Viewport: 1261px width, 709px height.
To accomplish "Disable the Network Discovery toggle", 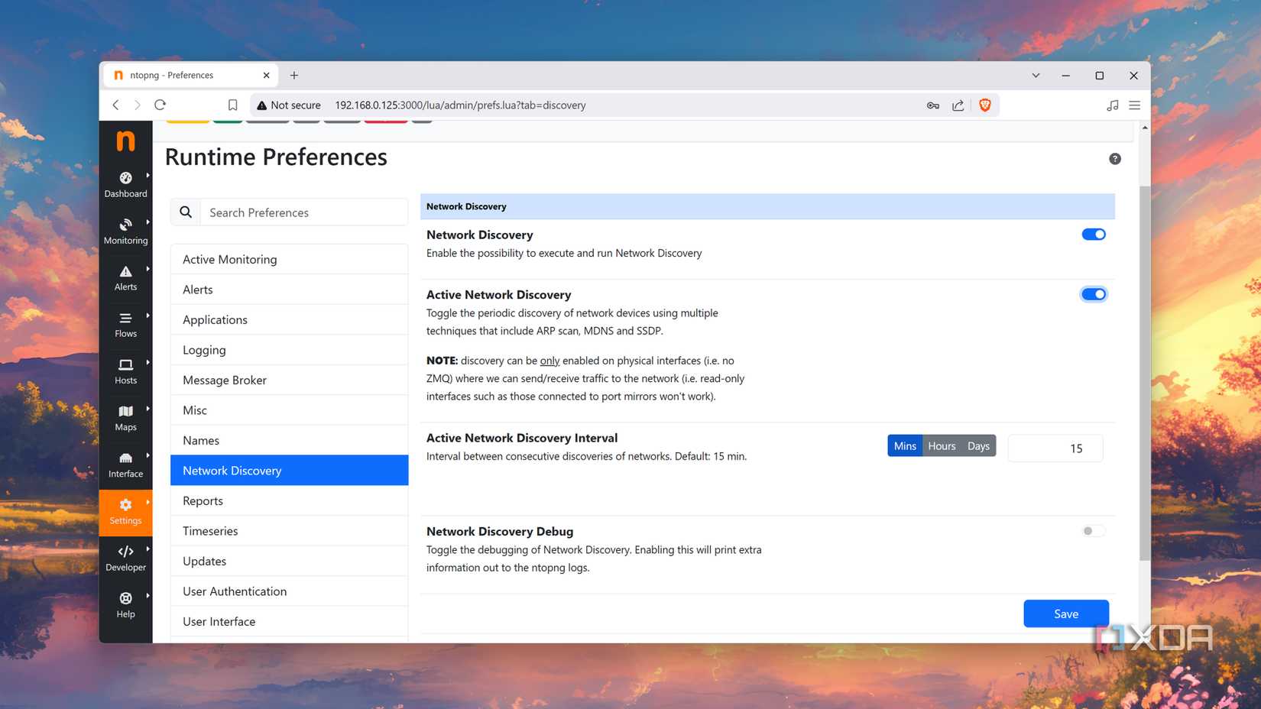I will click(1094, 235).
